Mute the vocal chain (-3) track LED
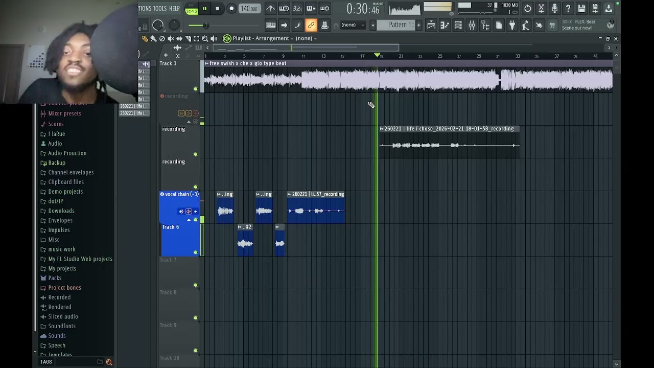This screenshot has width=654, height=368. pyautogui.click(x=196, y=220)
